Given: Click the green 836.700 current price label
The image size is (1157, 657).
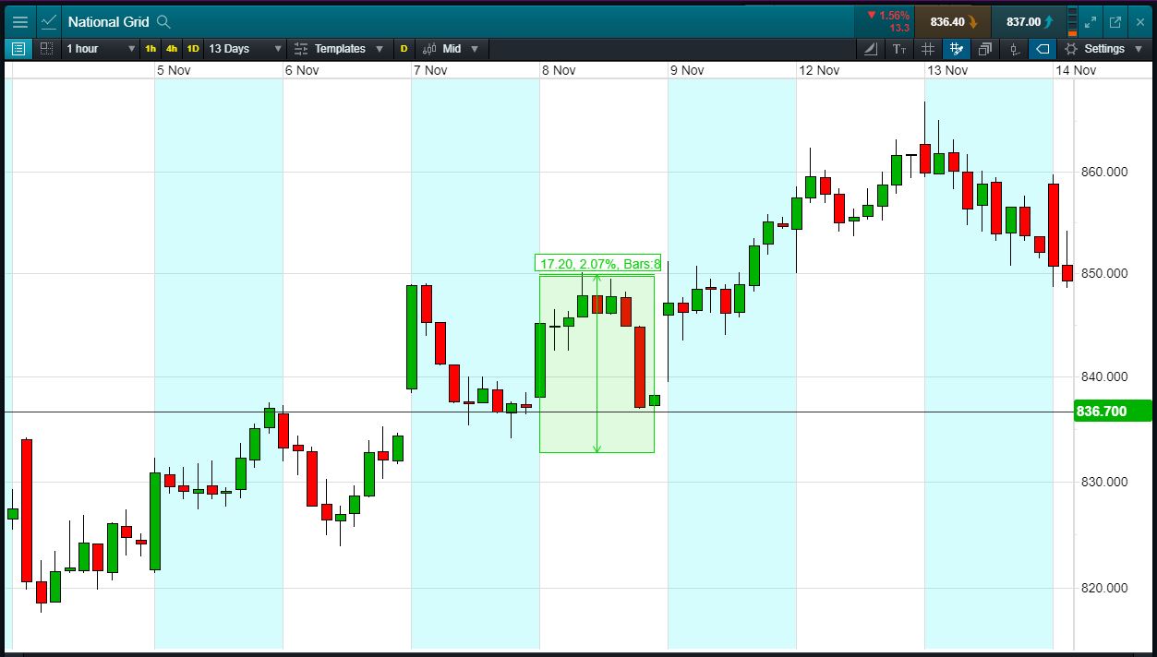Looking at the screenshot, I should point(1112,411).
